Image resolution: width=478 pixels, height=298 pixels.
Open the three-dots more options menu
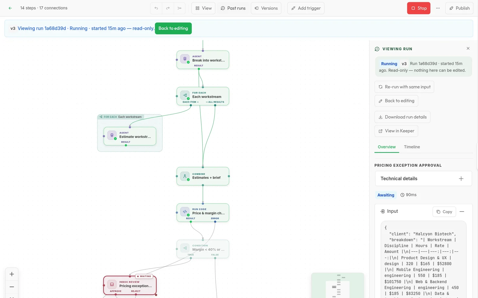point(438,8)
